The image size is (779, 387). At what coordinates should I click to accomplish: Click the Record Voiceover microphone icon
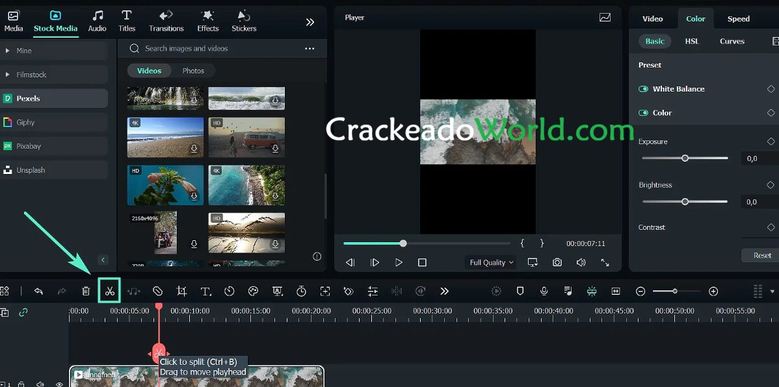click(x=545, y=290)
